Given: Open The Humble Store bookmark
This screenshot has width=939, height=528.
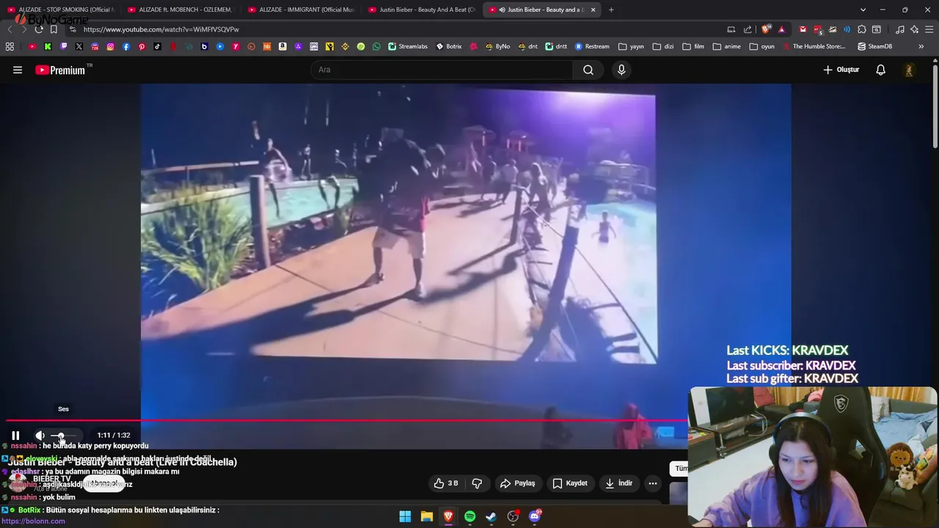Looking at the screenshot, I should coord(814,46).
